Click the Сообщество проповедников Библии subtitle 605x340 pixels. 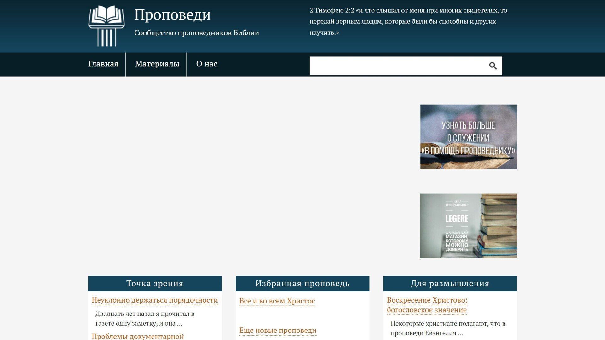(197, 33)
